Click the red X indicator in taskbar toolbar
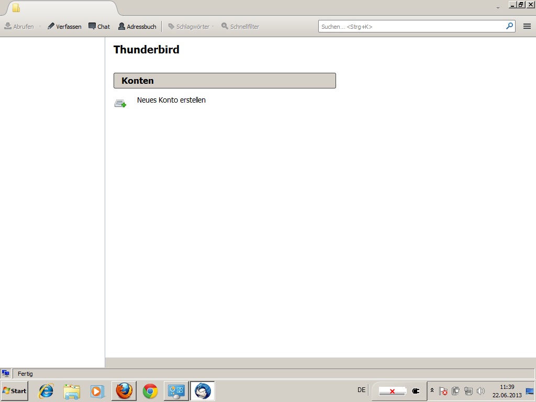This screenshot has height=402, width=536. tap(393, 391)
